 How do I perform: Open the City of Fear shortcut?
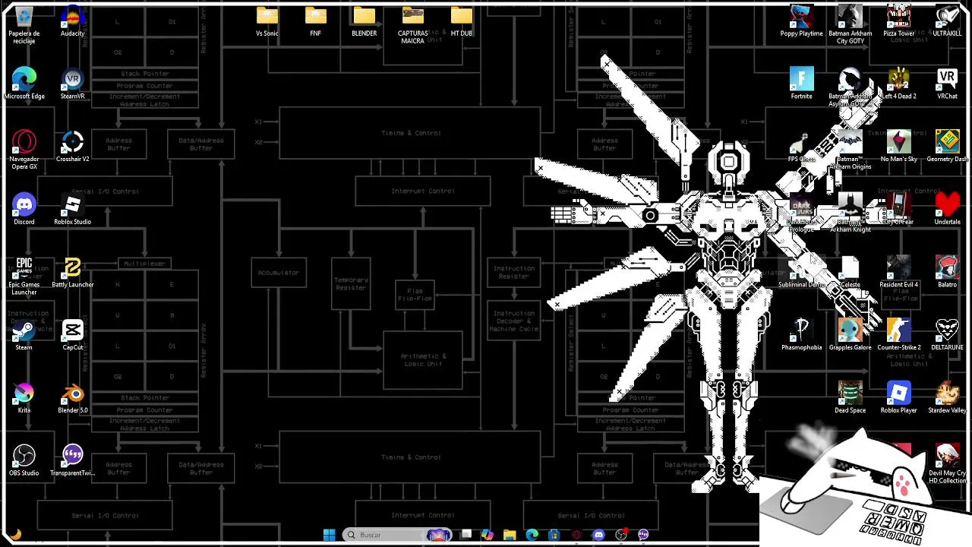pos(899,209)
